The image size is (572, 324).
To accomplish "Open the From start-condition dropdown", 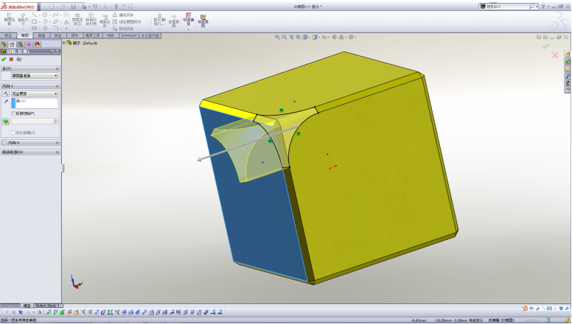I will coord(35,75).
